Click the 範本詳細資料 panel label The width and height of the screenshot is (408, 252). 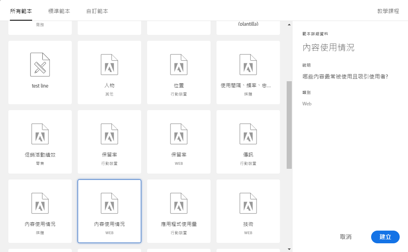point(315,34)
